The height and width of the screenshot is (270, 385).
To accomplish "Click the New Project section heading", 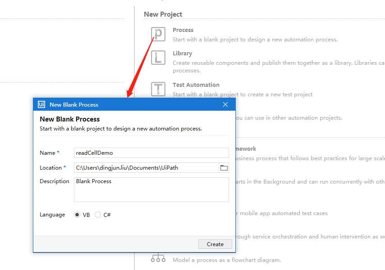I will (163, 14).
